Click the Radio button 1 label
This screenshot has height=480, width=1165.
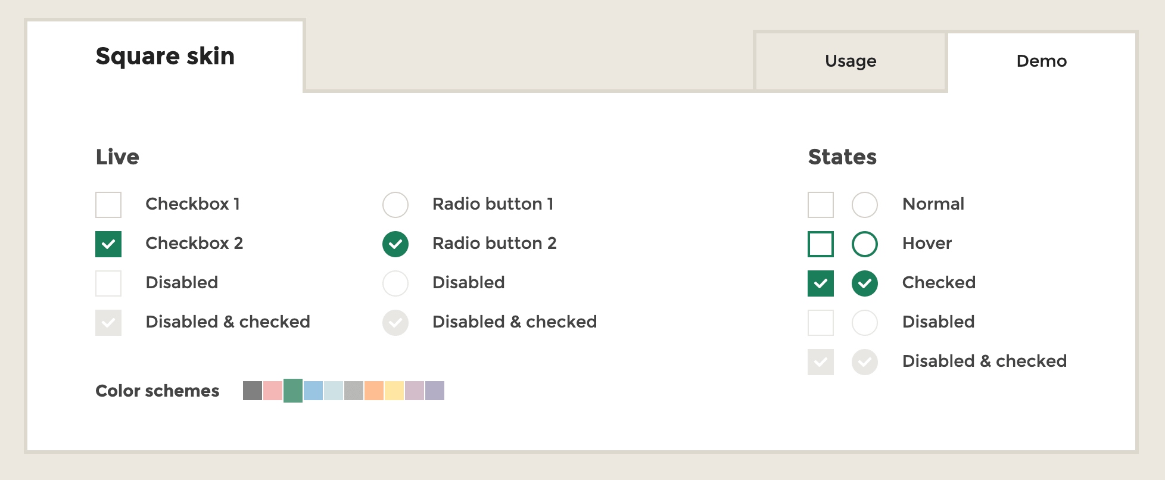click(493, 204)
